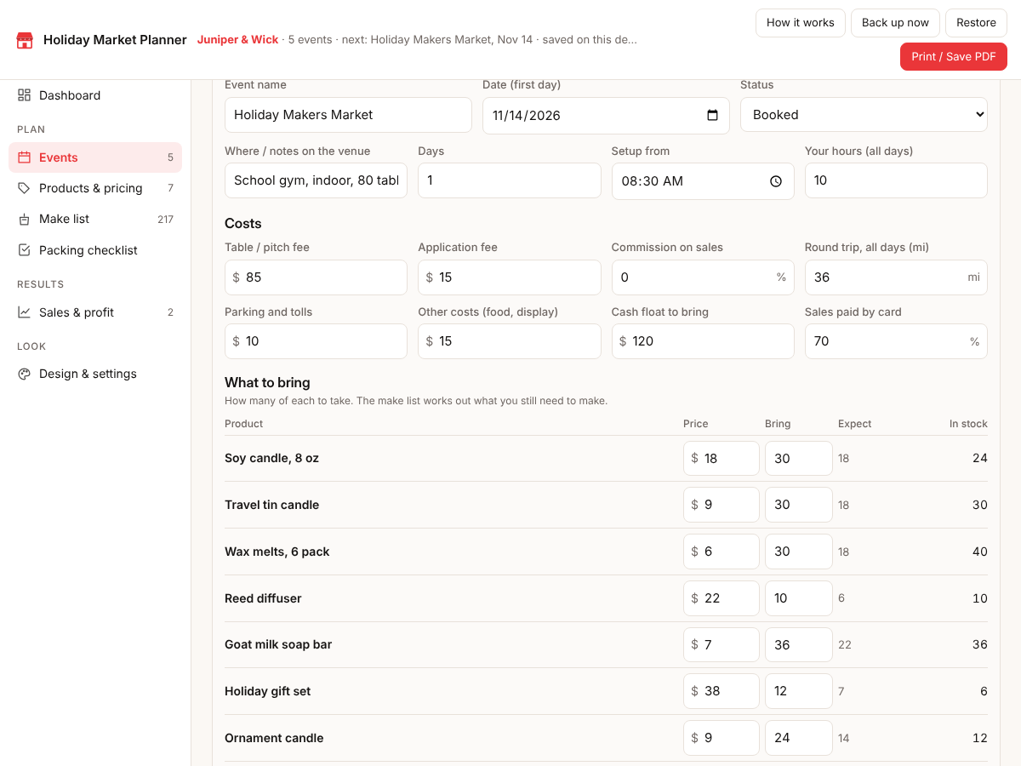Viewport: 1021px width, 766px height.
Task: Open the Dashboard page
Action: point(95,95)
